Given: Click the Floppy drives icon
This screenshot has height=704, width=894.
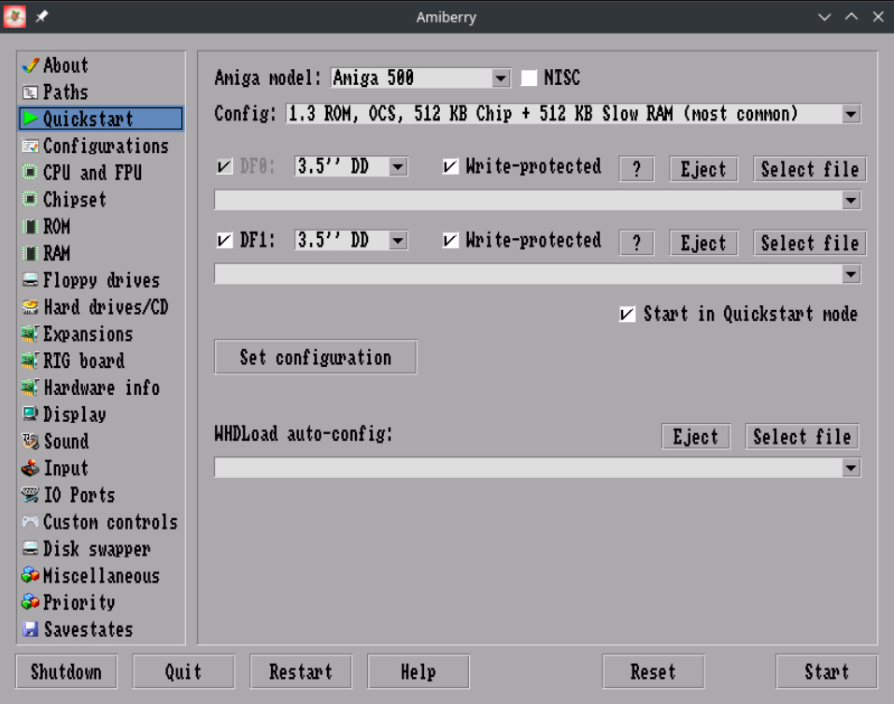Looking at the screenshot, I should [x=30, y=280].
